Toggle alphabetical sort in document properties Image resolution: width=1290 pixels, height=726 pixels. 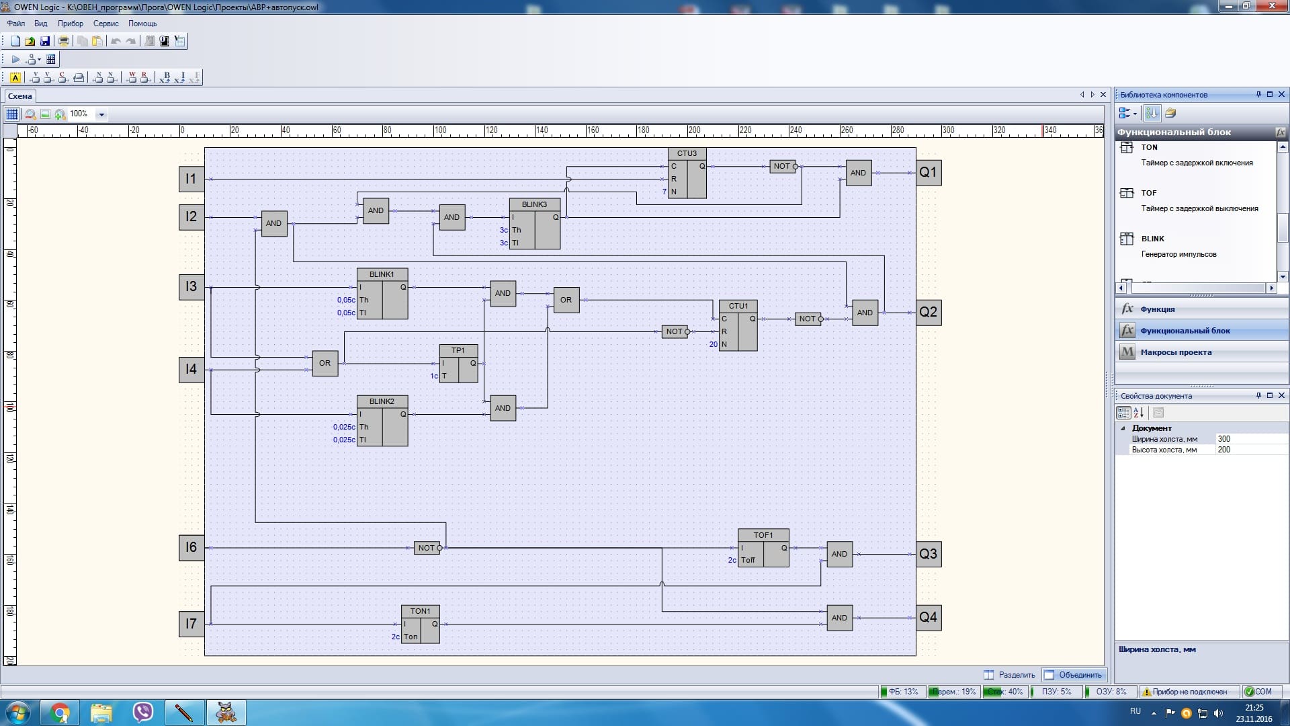[1139, 413]
